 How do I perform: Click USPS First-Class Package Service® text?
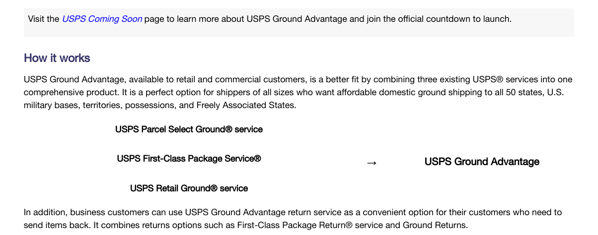point(189,159)
